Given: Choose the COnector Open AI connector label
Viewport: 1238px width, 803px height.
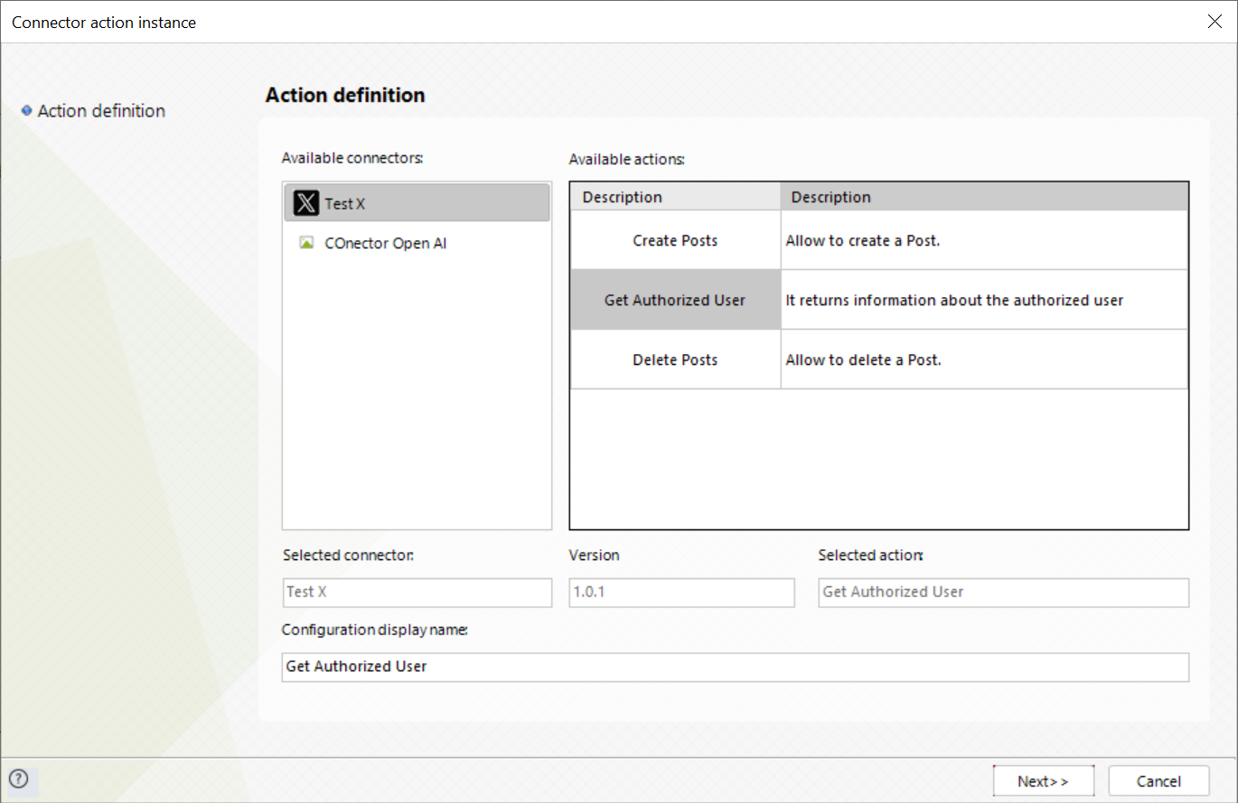Looking at the screenshot, I should coord(386,243).
